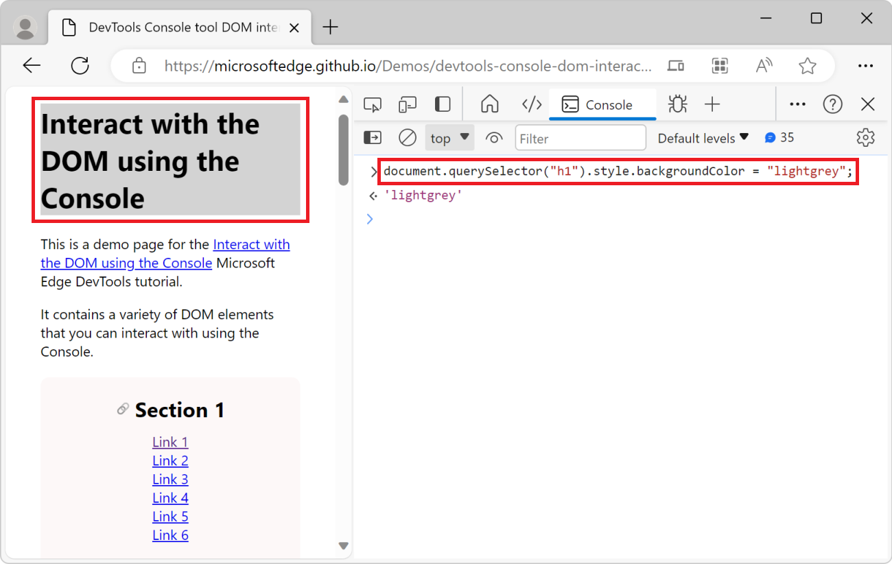Click inside the console Filter field
Image resolution: width=892 pixels, height=564 pixels.
click(x=580, y=137)
